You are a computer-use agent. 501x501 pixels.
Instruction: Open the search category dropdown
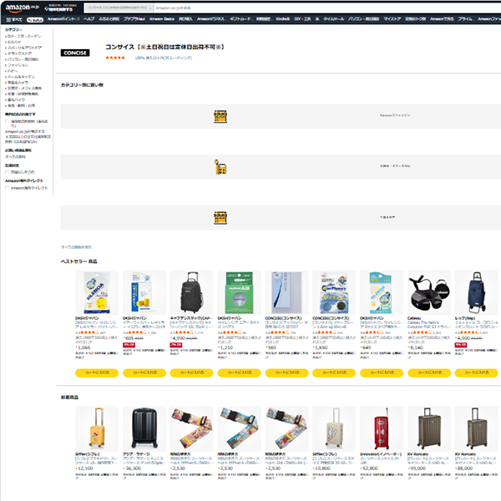(119, 8)
